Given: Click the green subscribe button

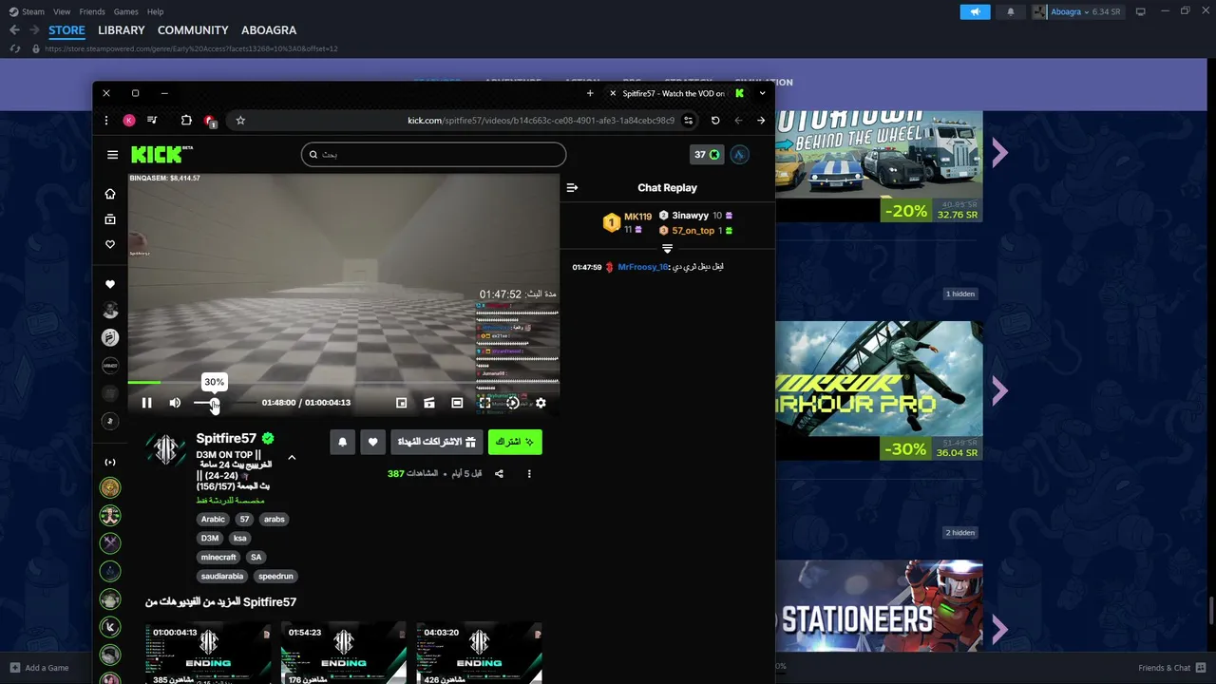Looking at the screenshot, I should [515, 442].
